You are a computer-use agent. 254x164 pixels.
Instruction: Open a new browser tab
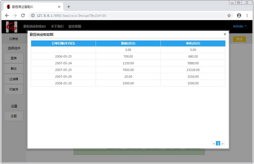click(x=69, y=7)
